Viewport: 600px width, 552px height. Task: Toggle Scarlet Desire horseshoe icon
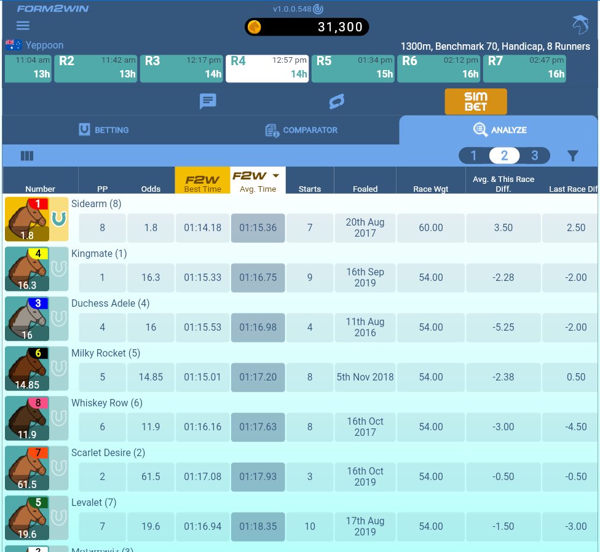point(59,467)
